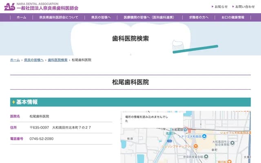Viewport: 261px width, 163px height.
Task: Open 奈良県歯科医師会について in the nav bar
Action: click(58, 18)
